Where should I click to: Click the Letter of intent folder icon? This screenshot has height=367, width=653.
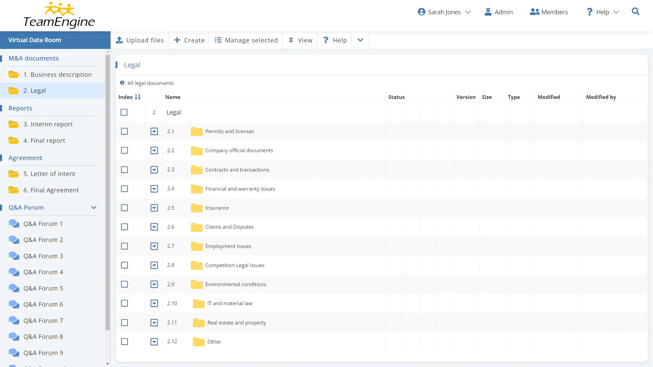pyautogui.click(x=14, y=174)
